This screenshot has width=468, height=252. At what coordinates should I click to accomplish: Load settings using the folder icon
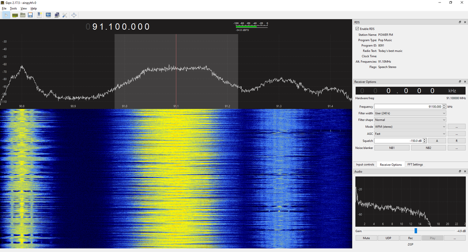point(23,15)
